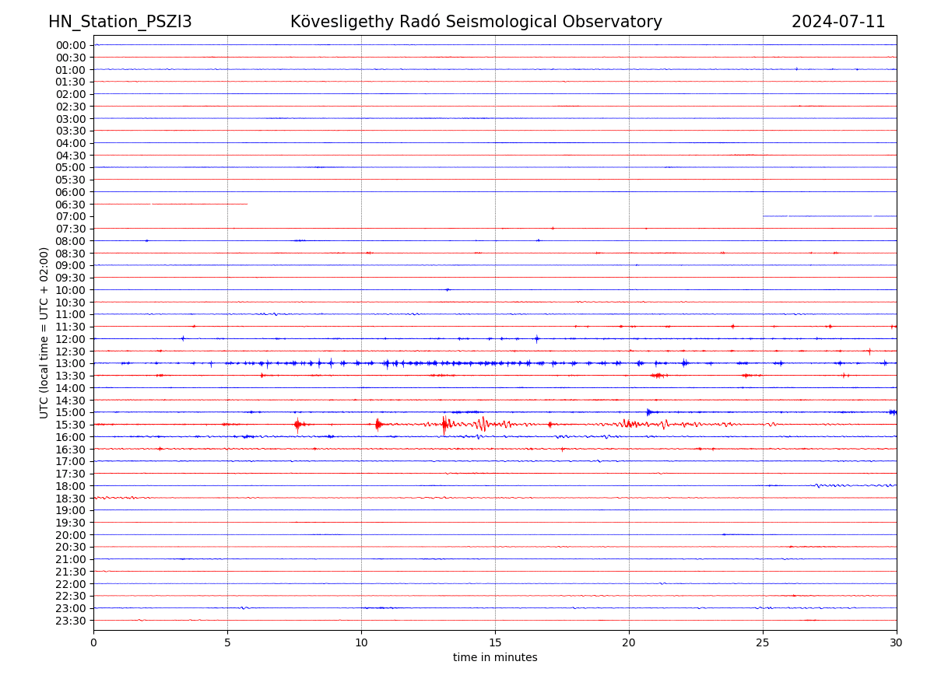
Task: Click the 10:00 row label
Action: click(x=70, y=290)
